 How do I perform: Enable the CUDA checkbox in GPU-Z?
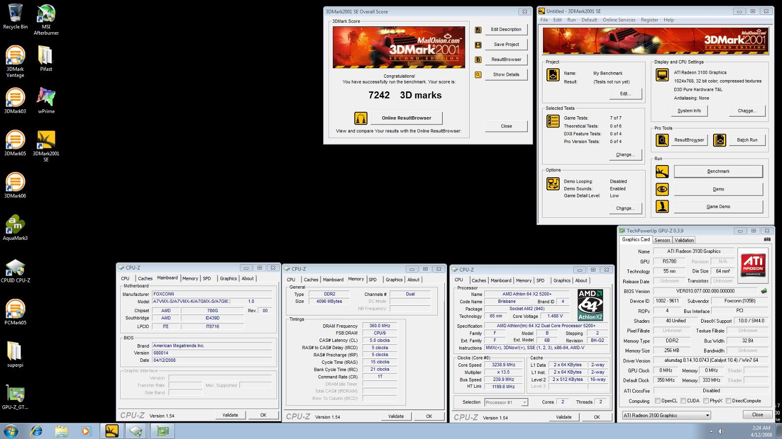click(683, 401)
